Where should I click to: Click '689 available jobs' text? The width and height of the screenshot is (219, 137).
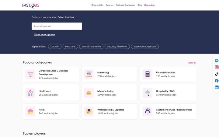click(x=107, y=95)
